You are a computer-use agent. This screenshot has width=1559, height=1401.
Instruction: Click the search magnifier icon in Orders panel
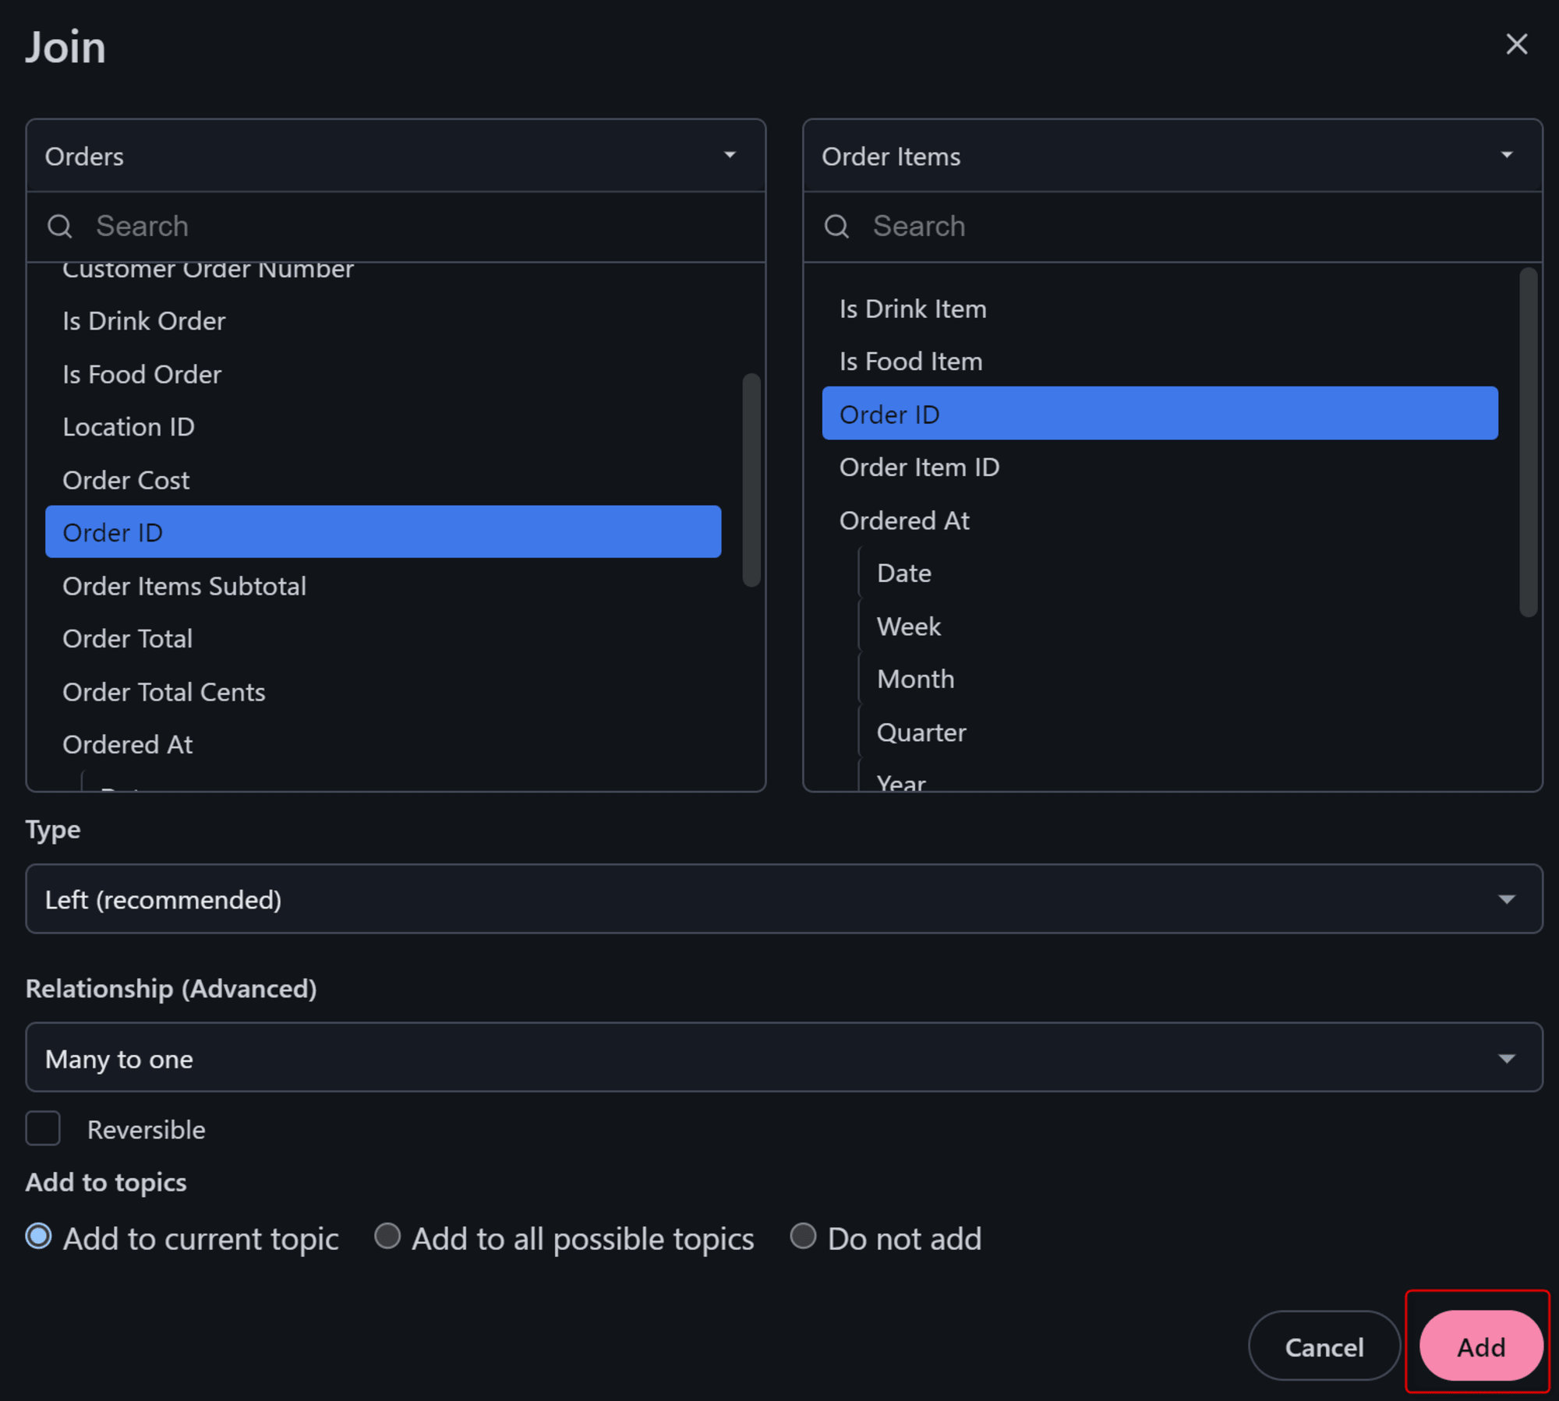(60, 227)
